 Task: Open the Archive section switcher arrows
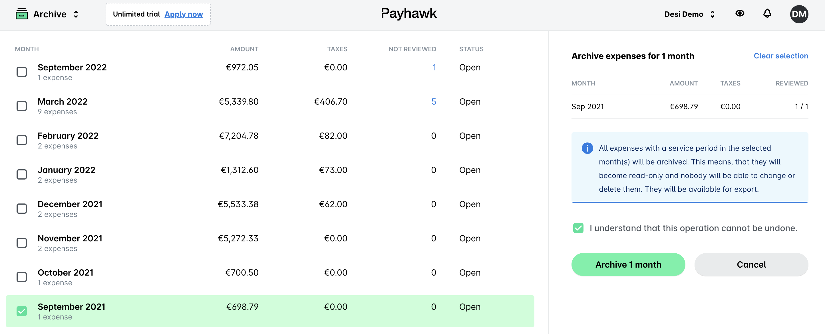pyautogui.click(x=76, y=14)
